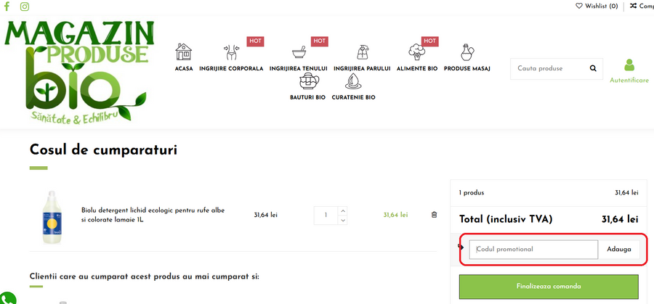
Task: Focus the Codul promotional field
Action: click(x=533, y=249)
